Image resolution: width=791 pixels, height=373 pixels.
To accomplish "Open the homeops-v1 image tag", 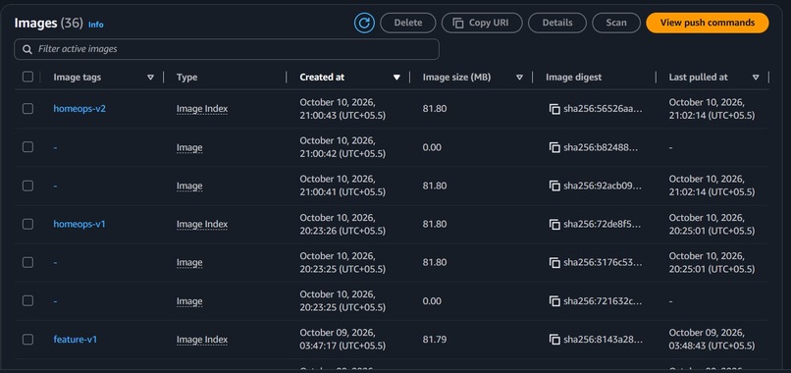I will (79, 224).
